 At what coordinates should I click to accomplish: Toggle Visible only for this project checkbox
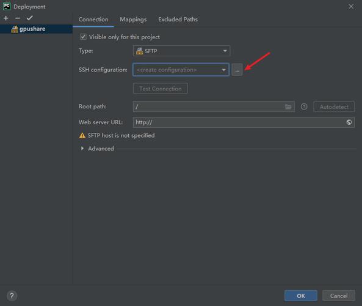tap(83, 37)
